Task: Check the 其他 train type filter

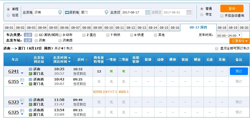Action: pyautogui.click(x=156, y=35)
